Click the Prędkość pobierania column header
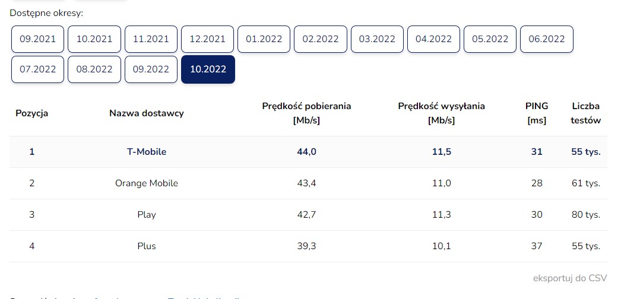621x299 pixels. pos(306,113)
